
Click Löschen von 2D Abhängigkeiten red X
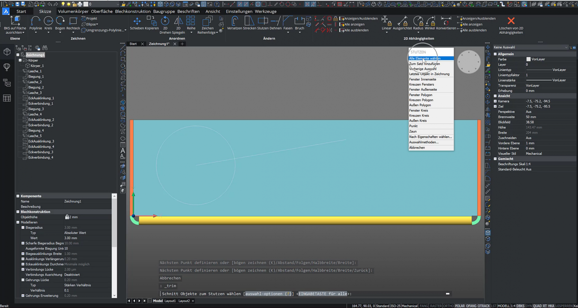point(511,21)
